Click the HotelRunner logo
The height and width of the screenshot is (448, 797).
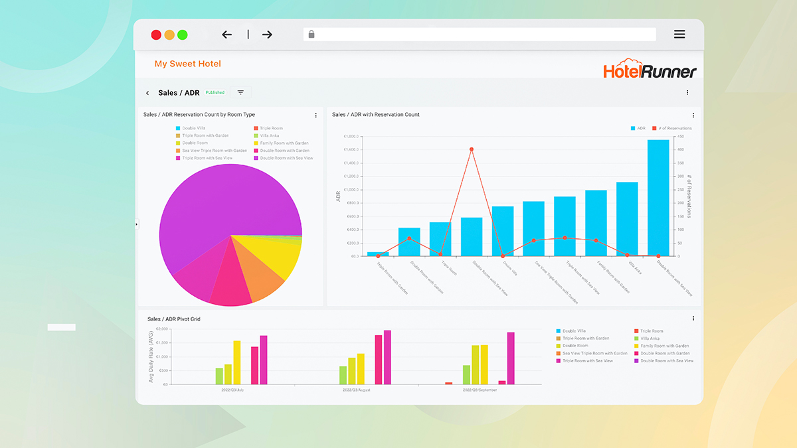(650, 71)
